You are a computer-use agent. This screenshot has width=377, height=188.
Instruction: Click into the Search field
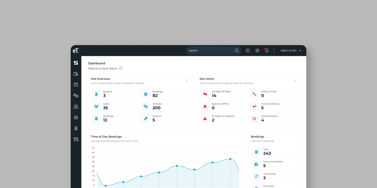click(x=213, y=51)
